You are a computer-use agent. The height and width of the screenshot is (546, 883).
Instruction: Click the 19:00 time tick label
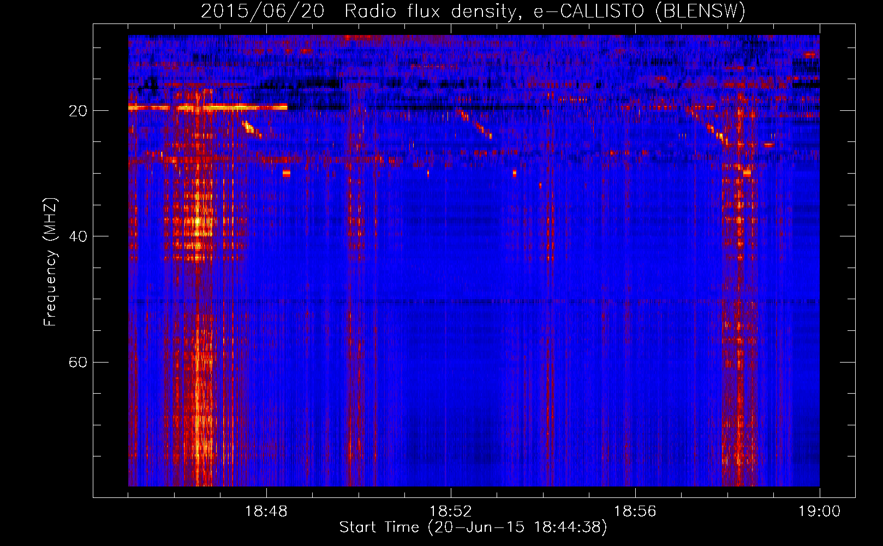tap(820, 512)
